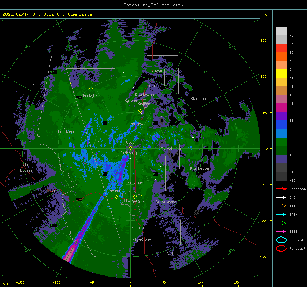Image resolution: width=307 pixels, height=287 pixels.
Task: Select the purple 36-39 dBZ swatch
Action: (281, 116)
